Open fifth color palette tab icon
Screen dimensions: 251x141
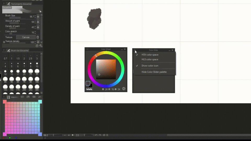40,97
